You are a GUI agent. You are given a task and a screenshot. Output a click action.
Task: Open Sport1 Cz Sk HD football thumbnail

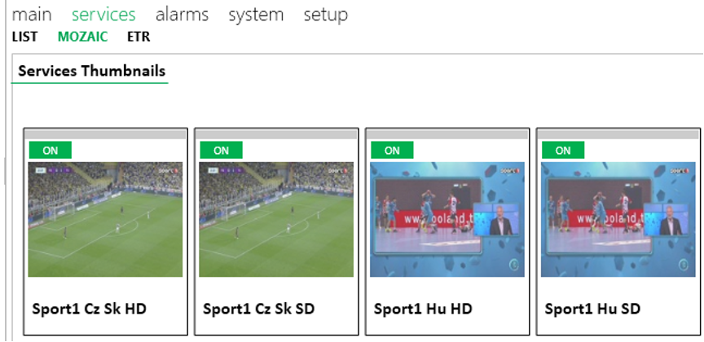click(x=105, y=220)
